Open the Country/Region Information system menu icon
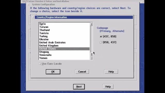 pos(33,17)
